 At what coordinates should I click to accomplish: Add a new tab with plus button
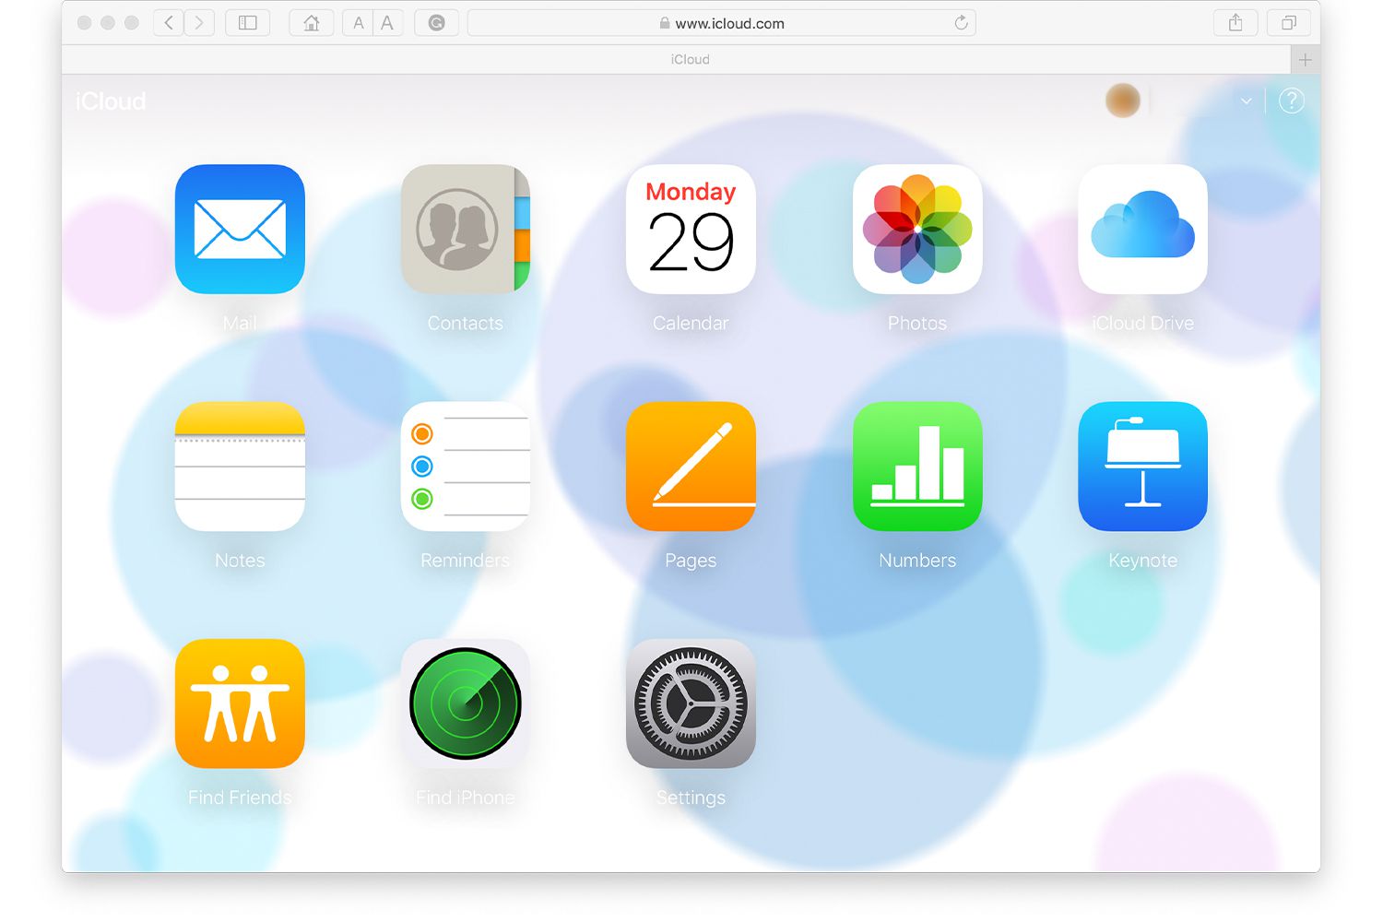pos(1305,60)
